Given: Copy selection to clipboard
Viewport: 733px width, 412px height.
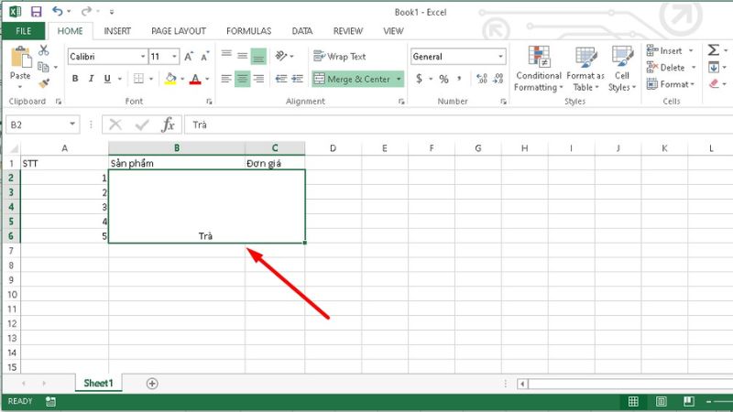Looking at the screenshot, I should pyautogui.click(x=43, y=67).
